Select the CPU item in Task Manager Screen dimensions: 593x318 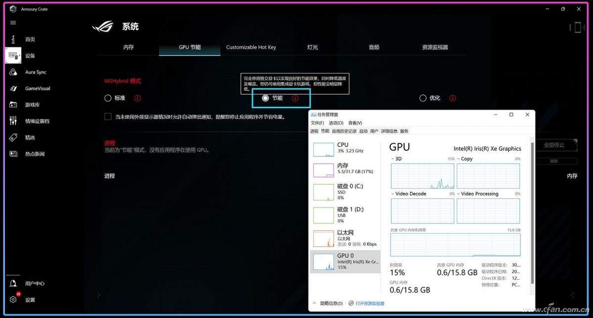pyautogui.click(x=345, y=148)
